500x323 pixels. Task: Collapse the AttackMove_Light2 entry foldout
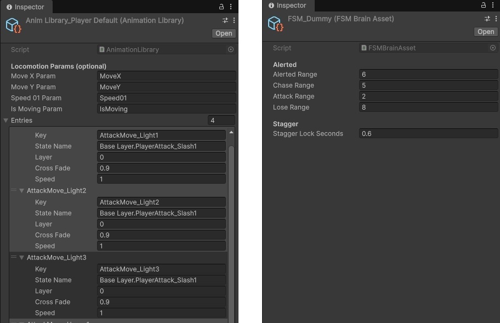click(22, 191)
